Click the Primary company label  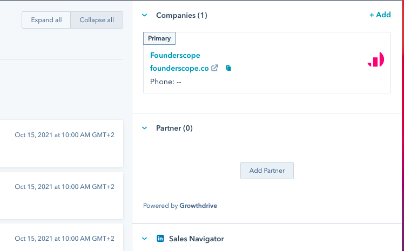click(159, 38)
